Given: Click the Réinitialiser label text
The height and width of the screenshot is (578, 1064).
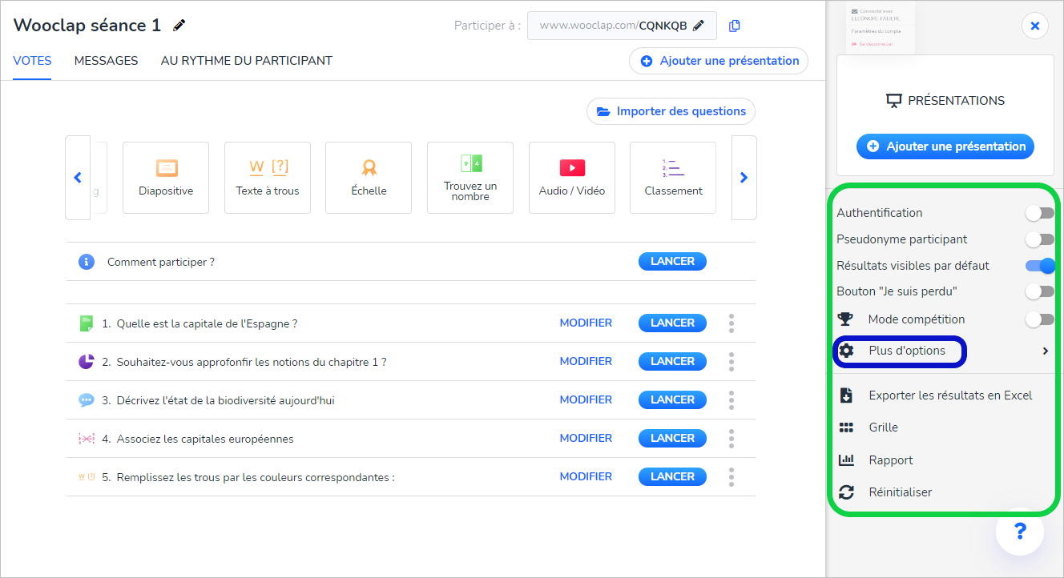Looking at the screenshot, I should pos(901,492).
